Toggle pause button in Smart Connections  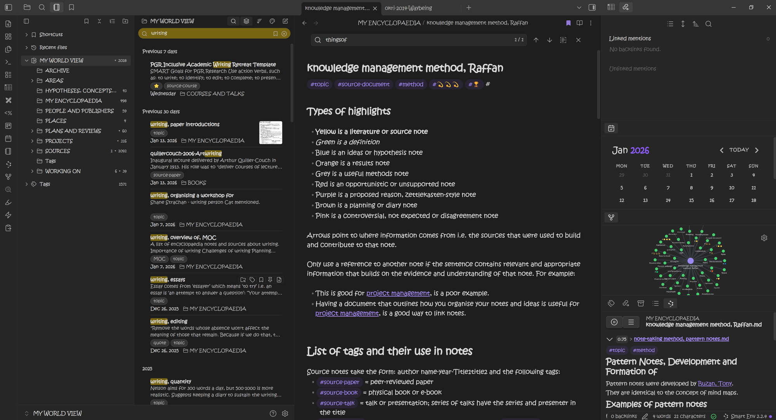pyautogui.click(x=614, y=322)
